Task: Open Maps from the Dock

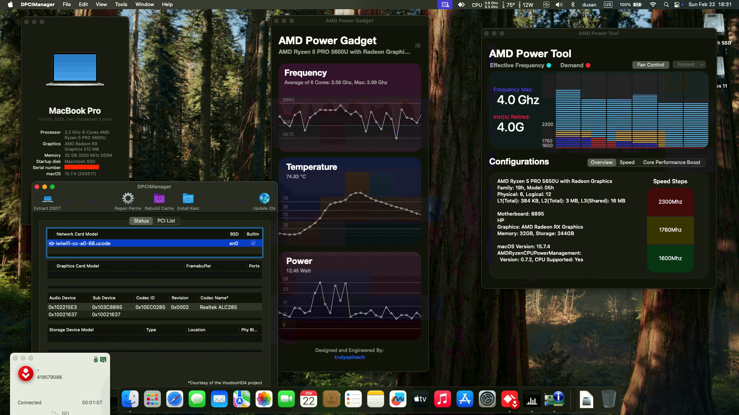Action: coord(242,400)
